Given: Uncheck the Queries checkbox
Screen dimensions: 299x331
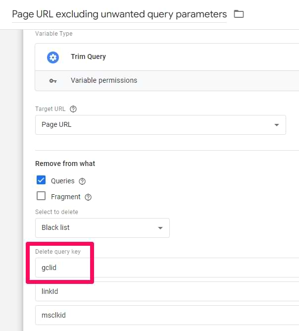Looking at the screenshot, I should click(x=41, y=181).
